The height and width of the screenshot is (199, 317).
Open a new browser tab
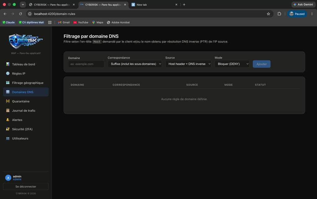(x=184, y=5)
